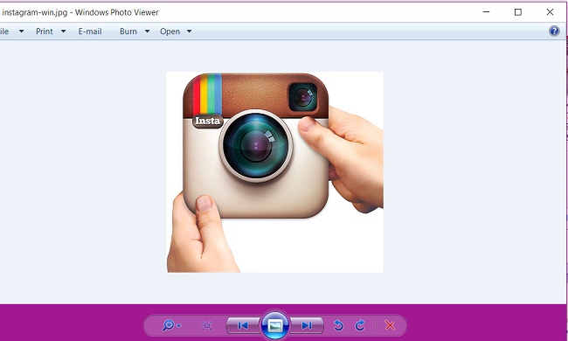Close the Photo Viewer window
568x341 pixels.
coord(550,12)
